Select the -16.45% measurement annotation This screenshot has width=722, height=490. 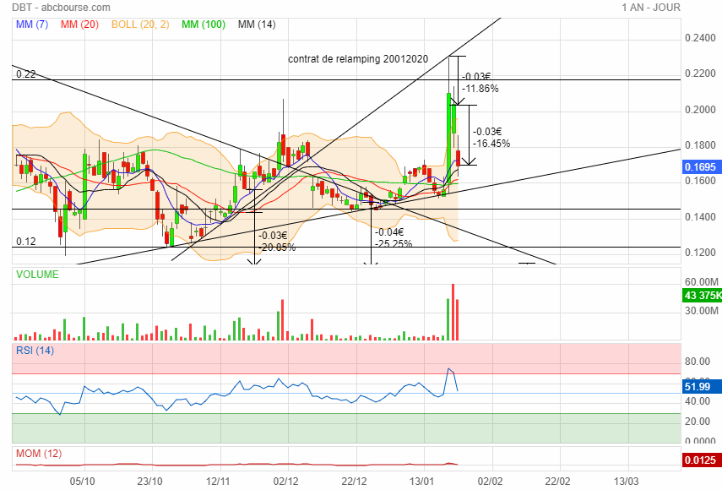click(491, 144)
